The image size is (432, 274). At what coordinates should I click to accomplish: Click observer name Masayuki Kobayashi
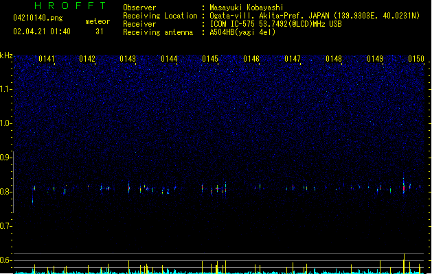(247, 8)
